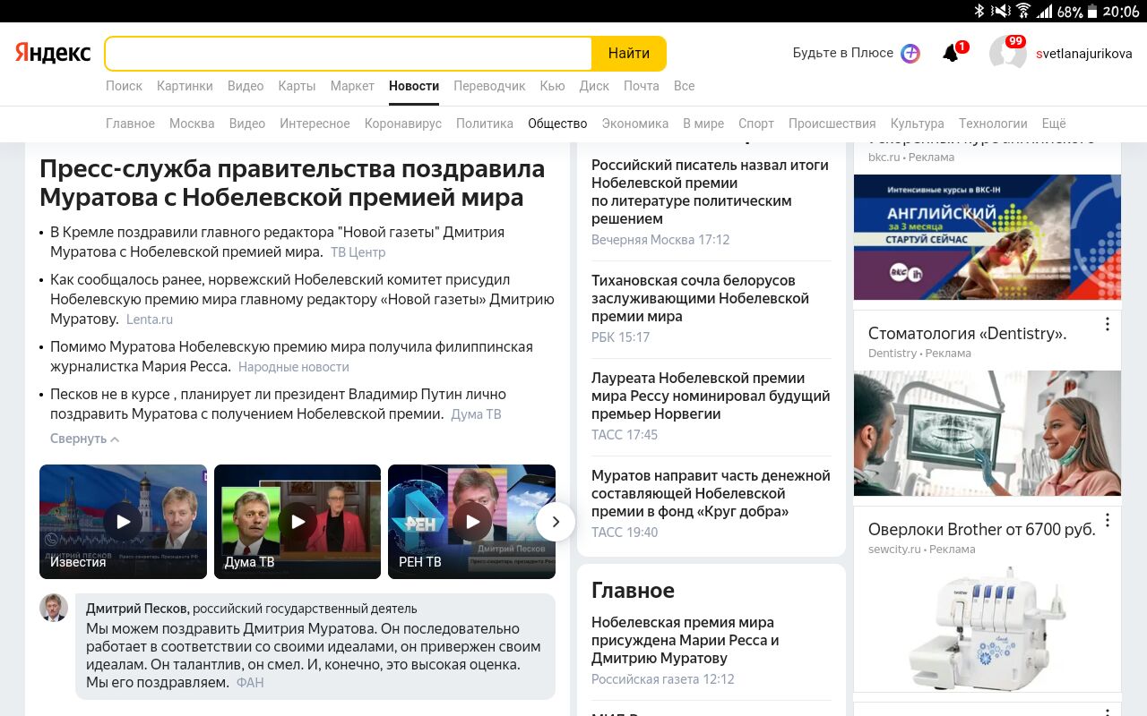Open the Dentistry clinic ad image
Screen dimensions: 1147x716
pyautogui.click(x=987, y=433)
